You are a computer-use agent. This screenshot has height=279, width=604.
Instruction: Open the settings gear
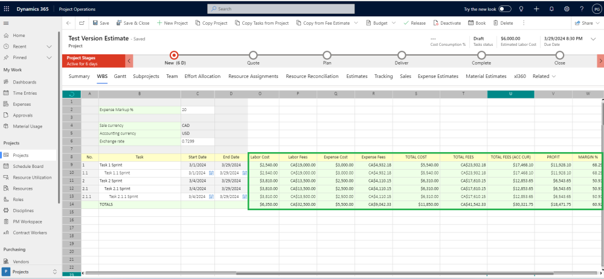click(567, 9)
